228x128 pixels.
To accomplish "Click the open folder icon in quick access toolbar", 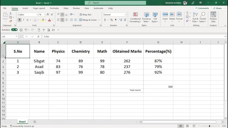I will point(53,30).
